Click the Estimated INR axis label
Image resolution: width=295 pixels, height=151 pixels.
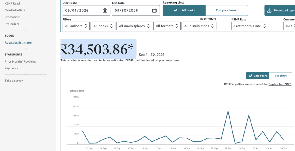tap(77, 91)
